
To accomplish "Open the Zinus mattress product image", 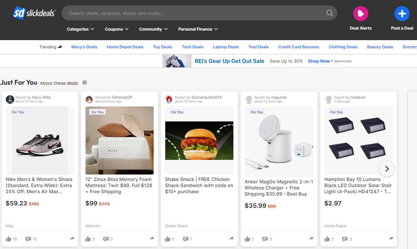I will [120, 140].
